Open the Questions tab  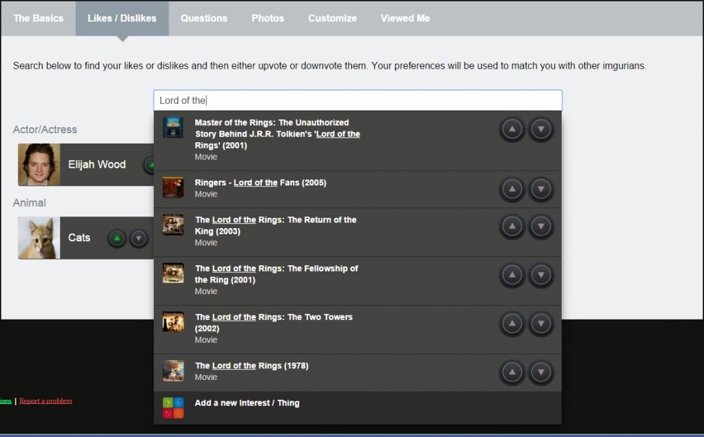203,19
